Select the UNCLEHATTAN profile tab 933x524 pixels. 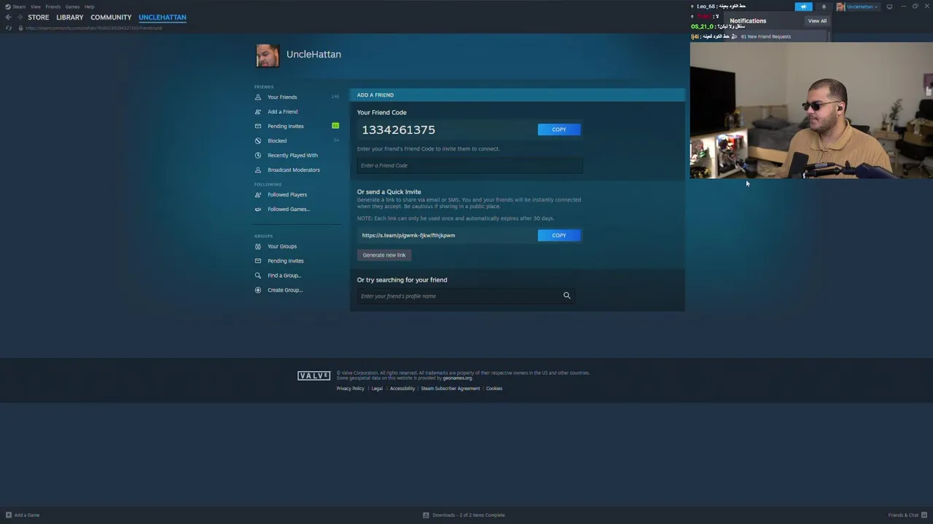163,17
